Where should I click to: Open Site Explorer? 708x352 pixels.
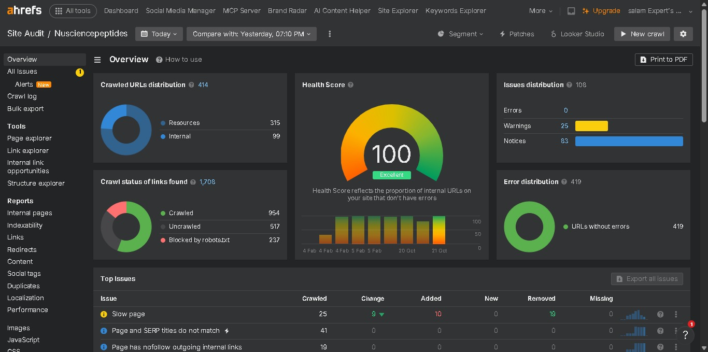coord(398,11)
